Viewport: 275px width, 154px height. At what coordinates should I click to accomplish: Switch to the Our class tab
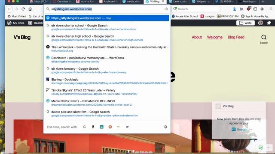[x=62, y=2]
